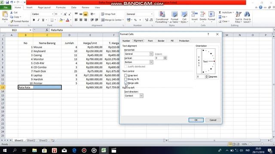This screenshot has height=154, width=275.
Task: Click the Font Color letter A icon
Action: pos(68,20)
